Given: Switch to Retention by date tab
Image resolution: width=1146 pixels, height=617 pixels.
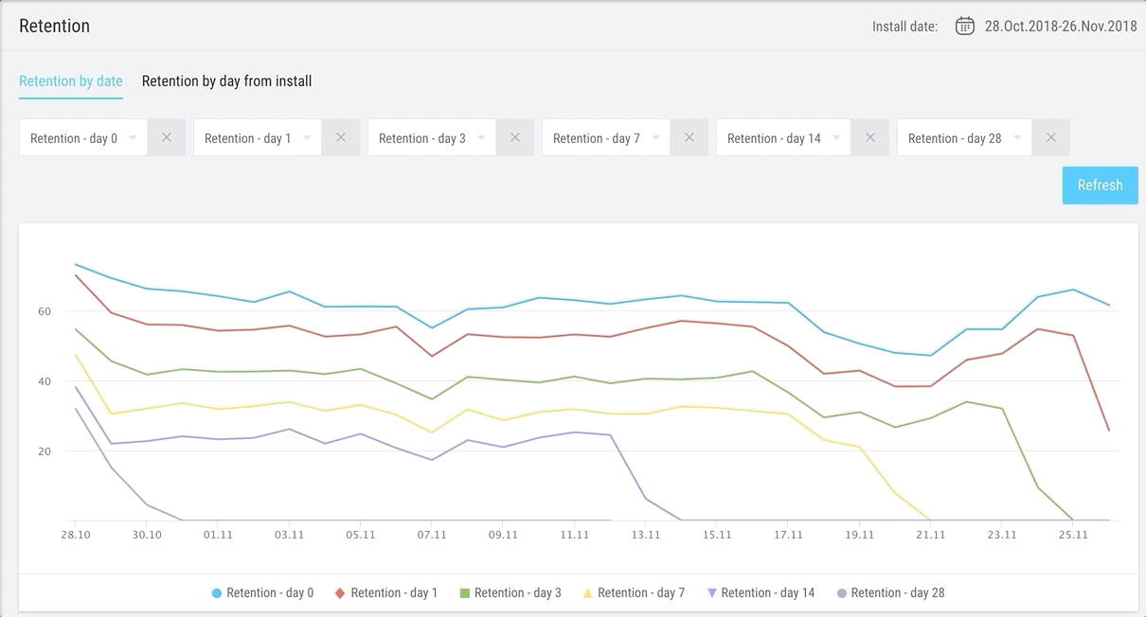Looking at the screenshot, I should click(71, 81).
